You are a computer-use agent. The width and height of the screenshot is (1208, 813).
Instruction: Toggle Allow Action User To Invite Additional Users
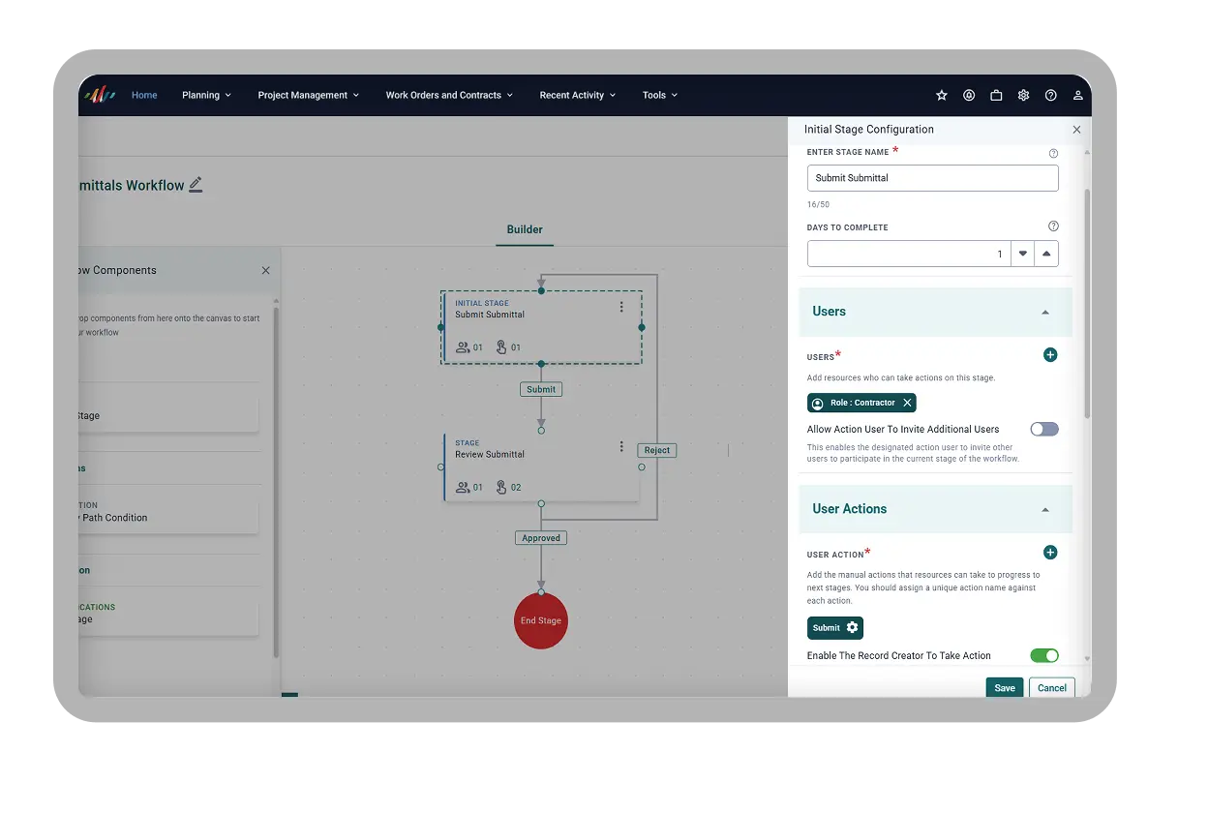point(1044,429)
